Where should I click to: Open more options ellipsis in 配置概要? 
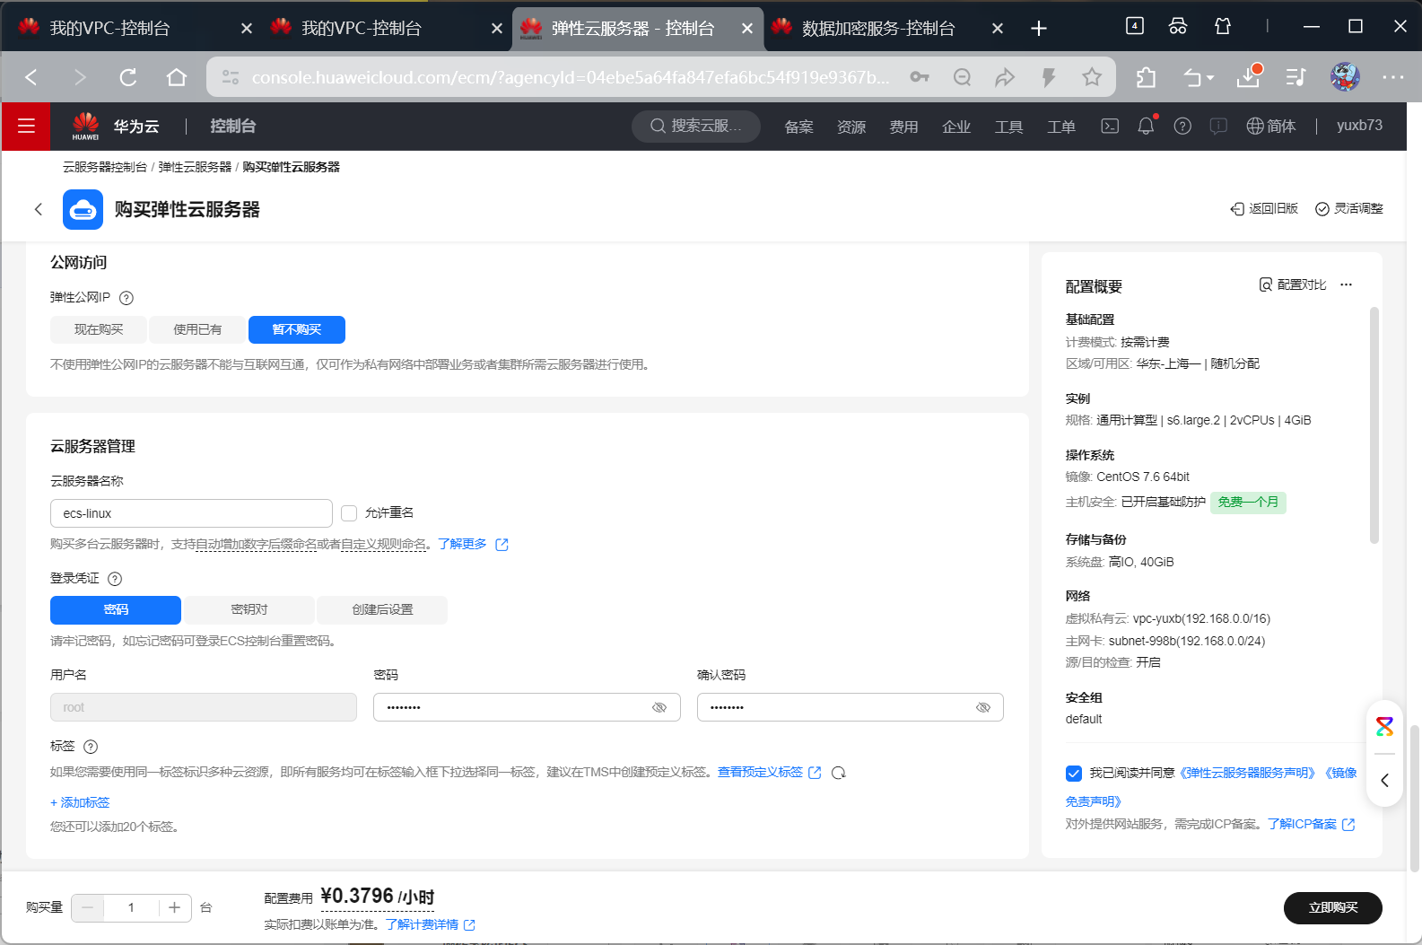click(x=1346, y=284)
